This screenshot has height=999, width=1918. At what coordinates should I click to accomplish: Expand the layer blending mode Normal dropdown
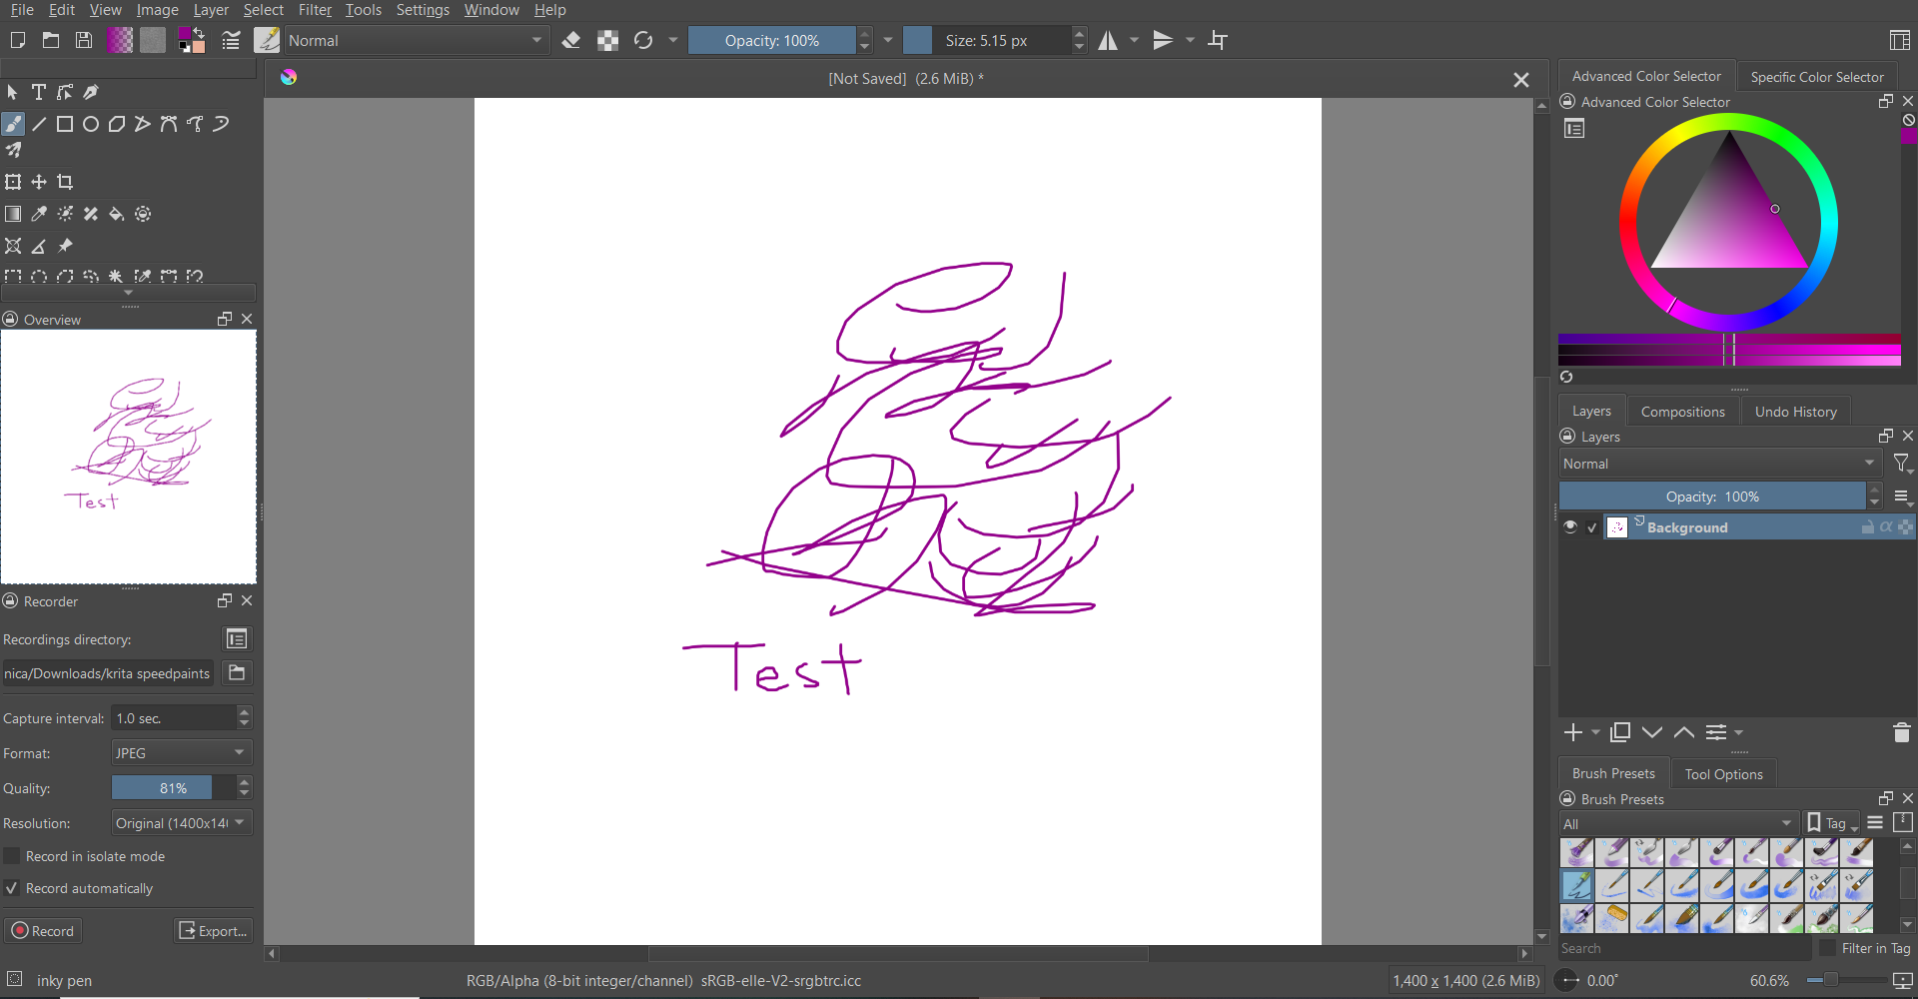tap(1719, 464)
